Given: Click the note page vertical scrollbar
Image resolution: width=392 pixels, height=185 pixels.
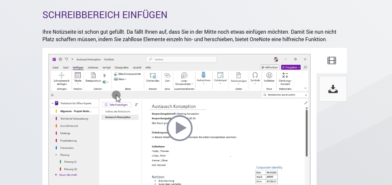Looking at the screenshot, I should (x=306, y=133).
